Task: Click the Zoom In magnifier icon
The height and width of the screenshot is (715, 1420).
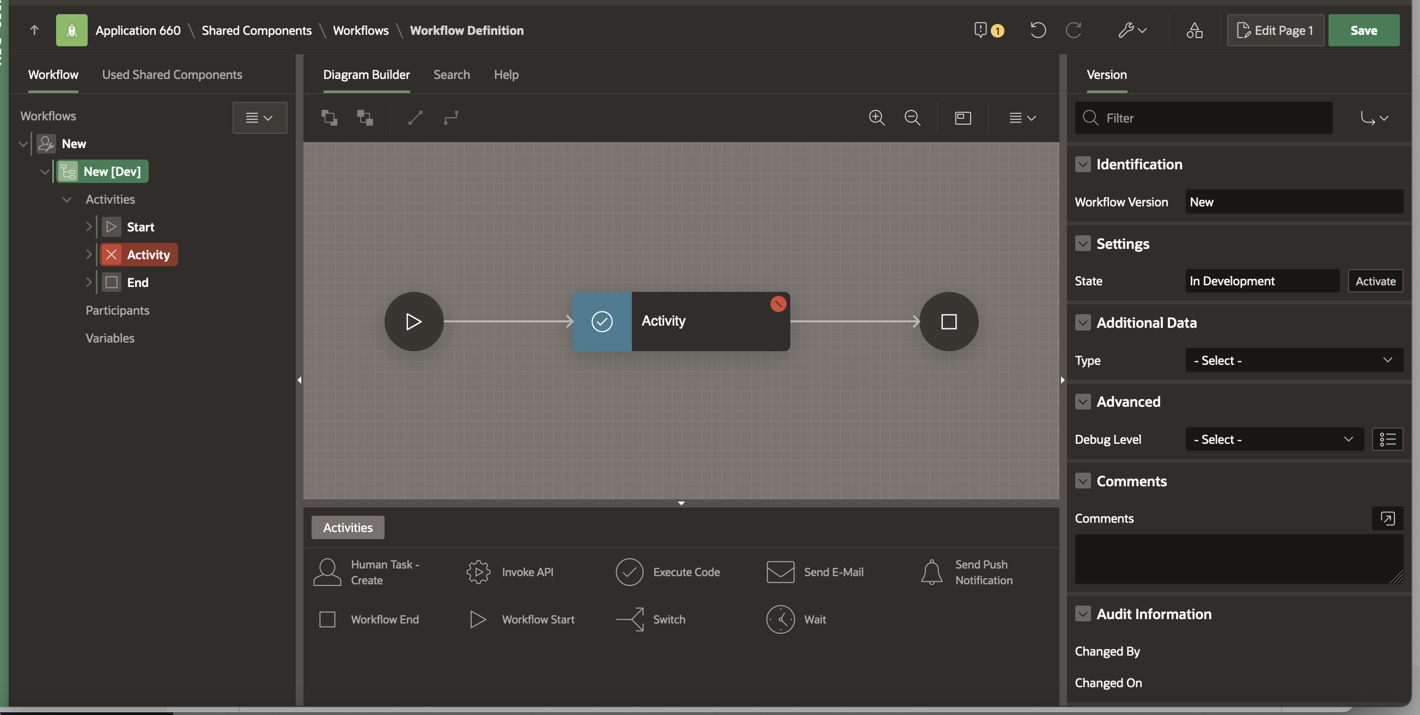Action: click(876, 118)
